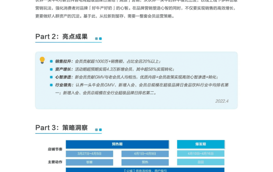Click the 店铺节奏 row label
The height and width of the screenshot is (172, 273).
tap(55, 149)
